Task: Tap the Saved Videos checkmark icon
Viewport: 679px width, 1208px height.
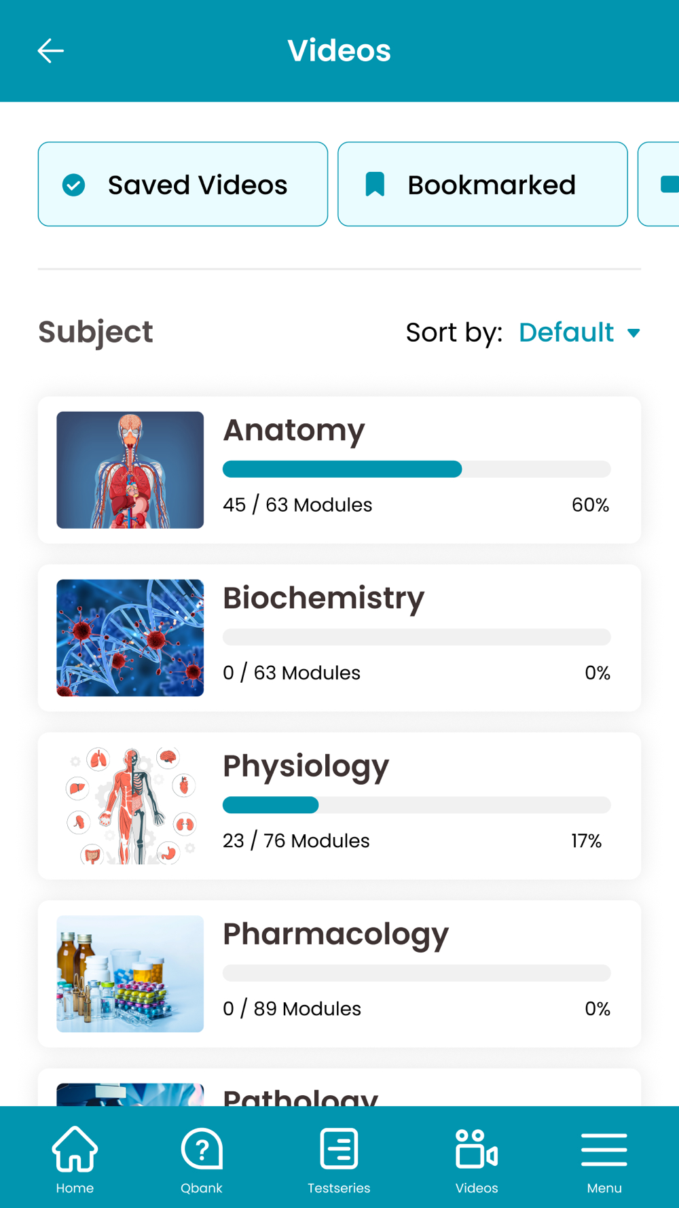Action: click(x=74, y=185)
